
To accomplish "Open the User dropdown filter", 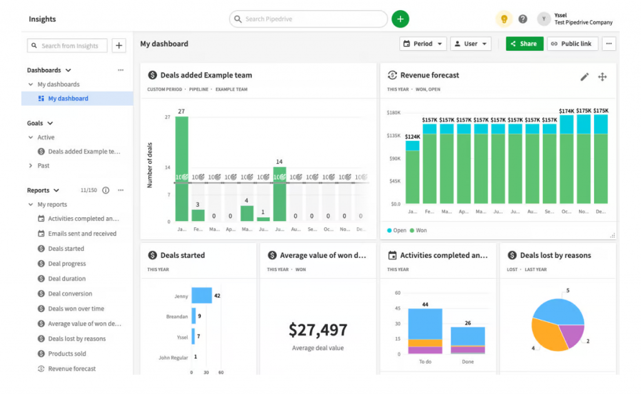I will [x=470, y=44].
